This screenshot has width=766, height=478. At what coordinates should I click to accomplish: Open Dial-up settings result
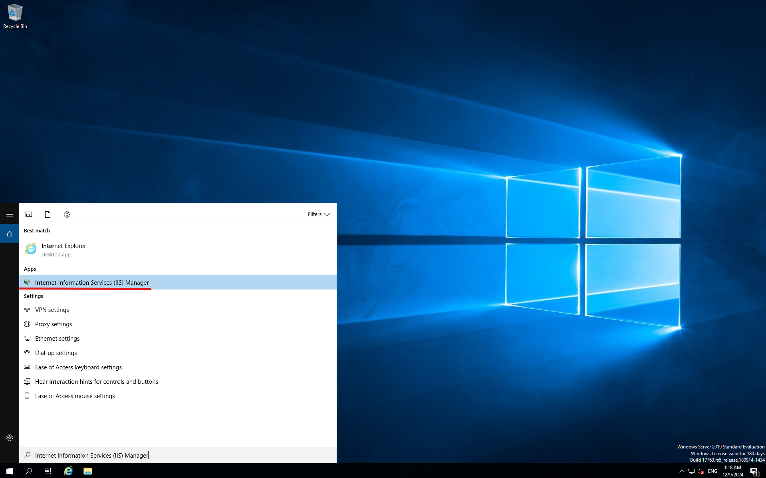pos(178,353)
